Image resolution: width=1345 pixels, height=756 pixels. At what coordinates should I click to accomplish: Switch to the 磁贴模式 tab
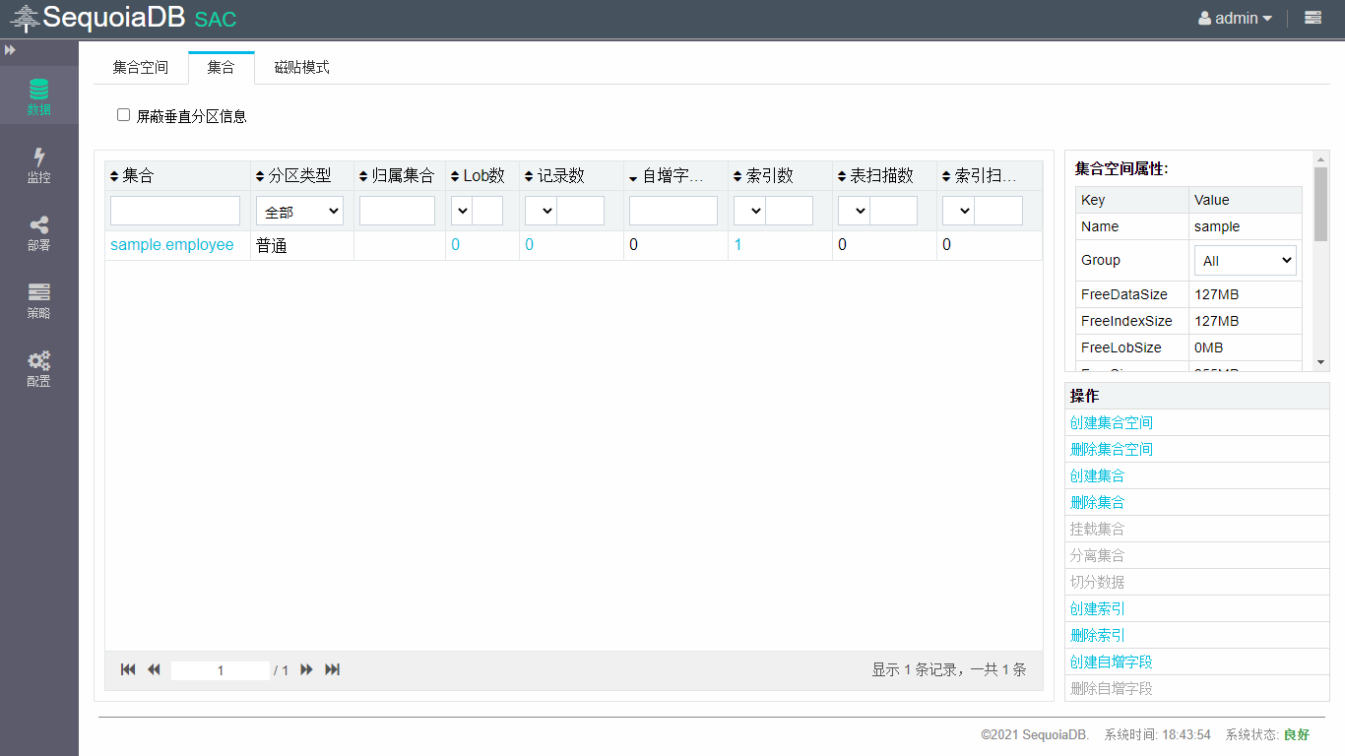tap(301, 68)
